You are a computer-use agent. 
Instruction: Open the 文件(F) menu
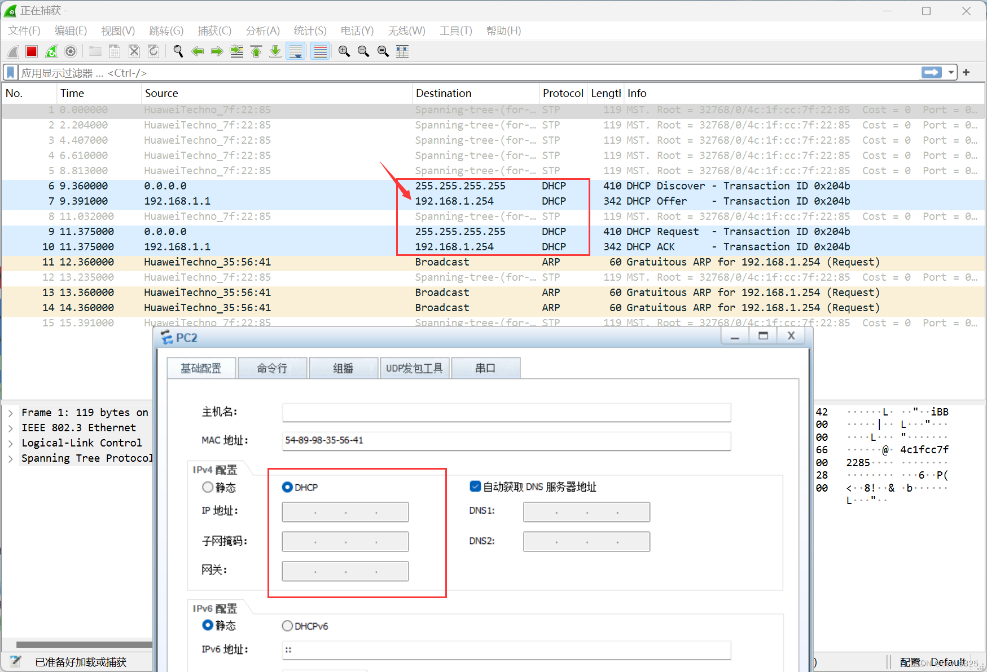click(24, 31)
